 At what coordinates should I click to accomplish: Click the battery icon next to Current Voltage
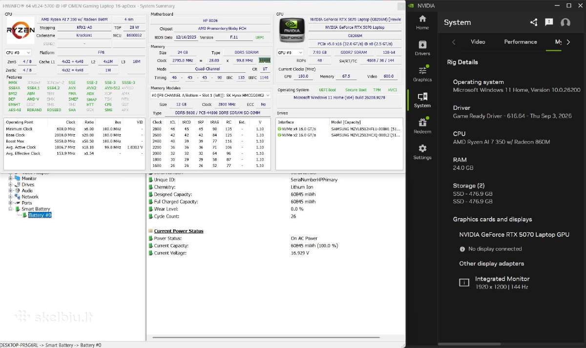click(150, 253)
